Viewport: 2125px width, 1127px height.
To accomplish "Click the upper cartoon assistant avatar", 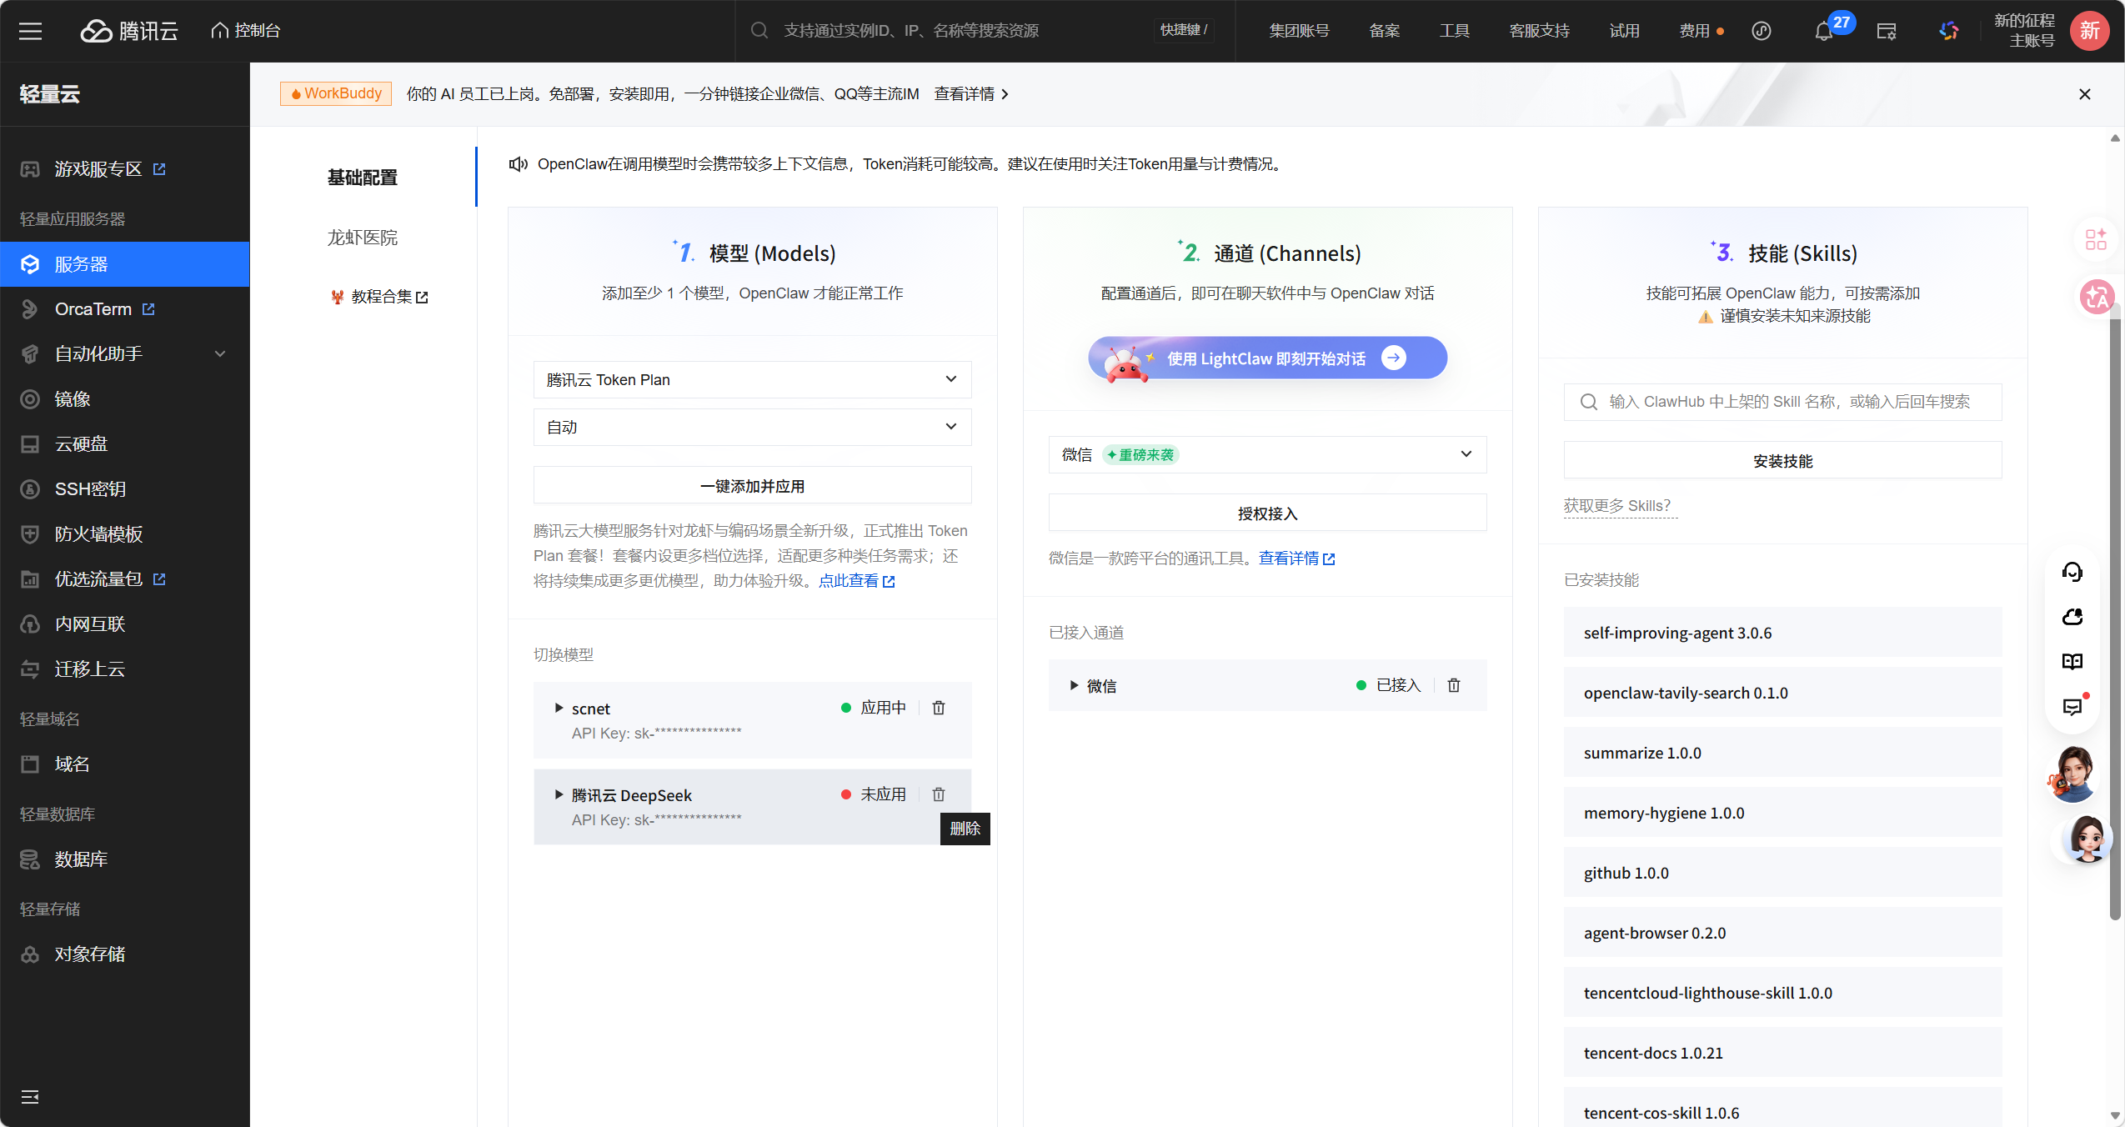I will pyautogui.click(x=2073, y=774).
